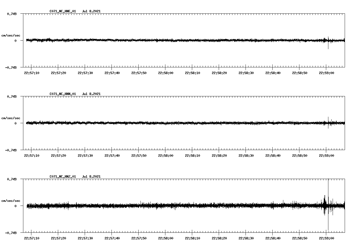
Task: Click the 22:58:50 tick label on HNZ plot
Action: coord(300,238)
